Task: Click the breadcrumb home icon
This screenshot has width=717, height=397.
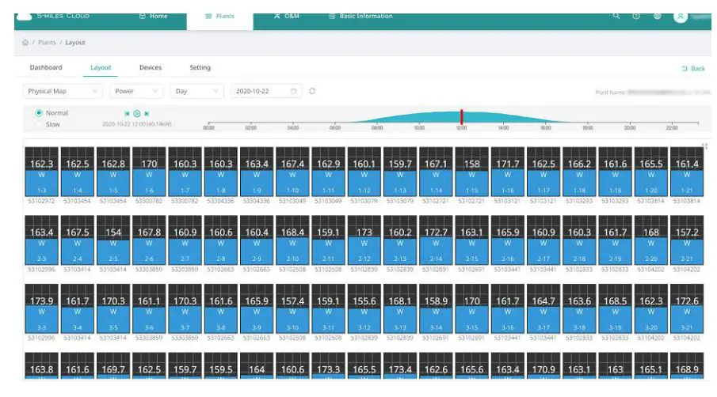Action: pos(25,43)
